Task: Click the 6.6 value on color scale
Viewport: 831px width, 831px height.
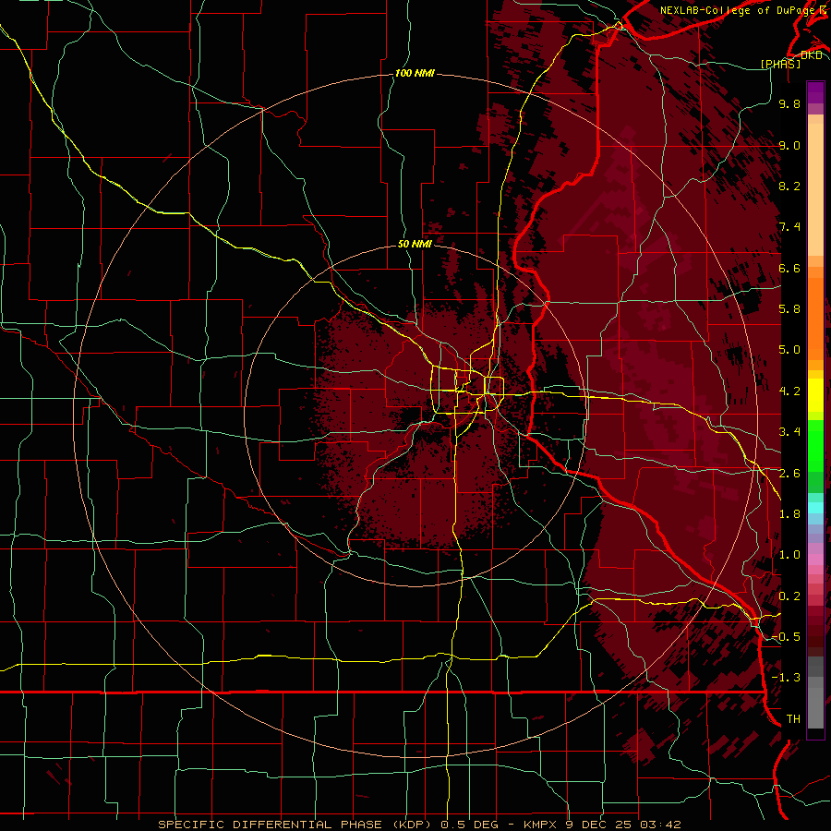Action: [x=789, y=268]
